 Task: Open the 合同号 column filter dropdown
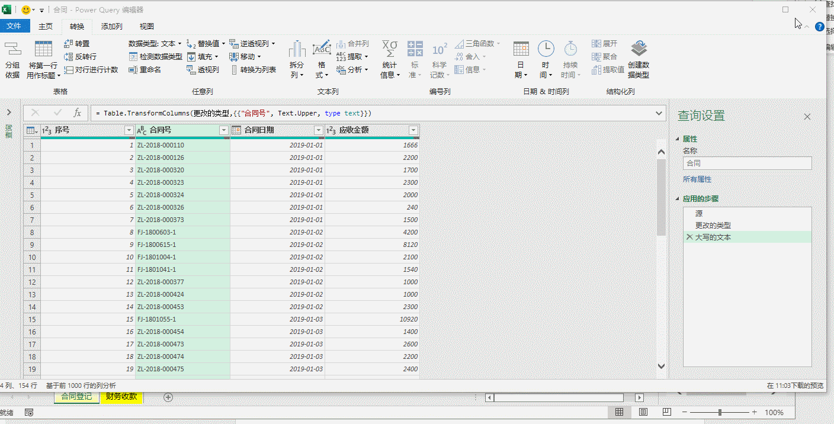tap(224, 130)
